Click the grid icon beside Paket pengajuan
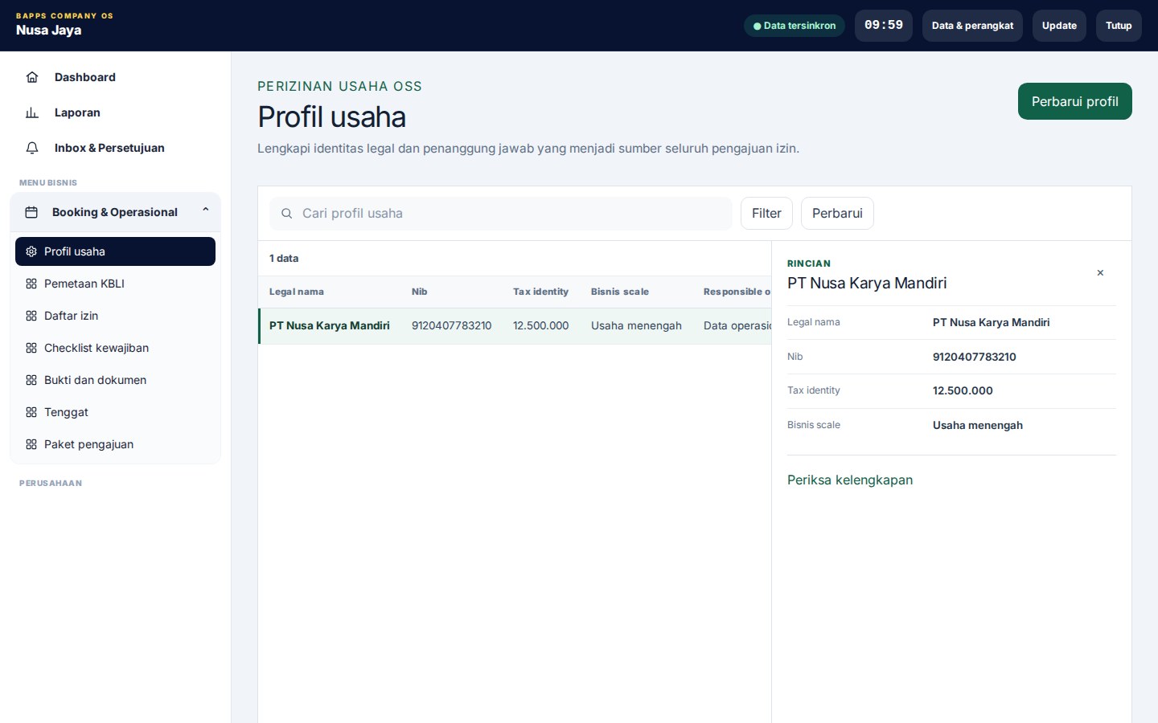 pos(31,444)
